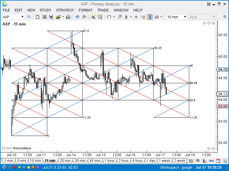Open the HELP menu
This screenshot has width=229, height=171.
pyautogui.click(x=138, y=10)
